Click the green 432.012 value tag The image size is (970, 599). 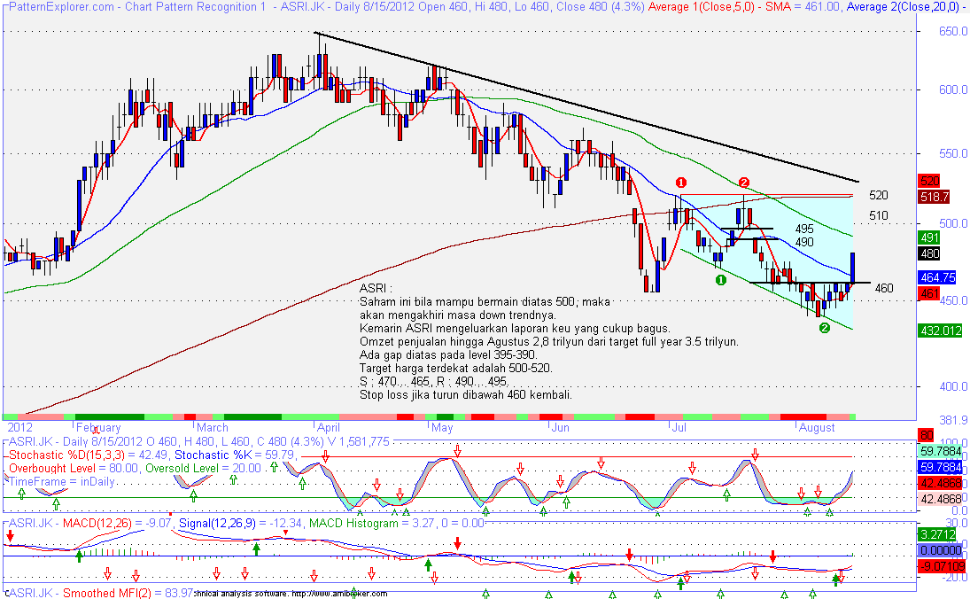coord(941,331)
